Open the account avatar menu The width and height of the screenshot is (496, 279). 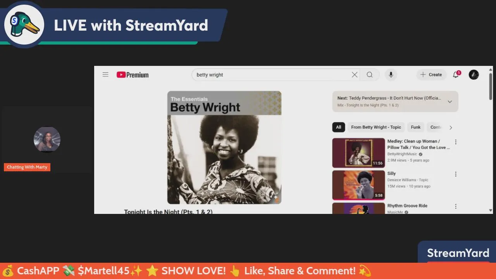pos(474,75)
